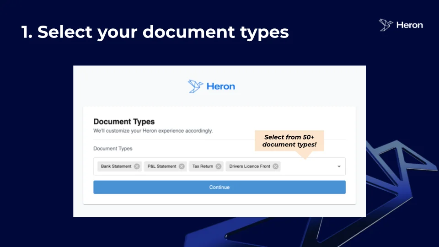This screenshot has height=247, width=439.
Task: Click the 'Select your document types' title
Action: (x=155, y=32)
